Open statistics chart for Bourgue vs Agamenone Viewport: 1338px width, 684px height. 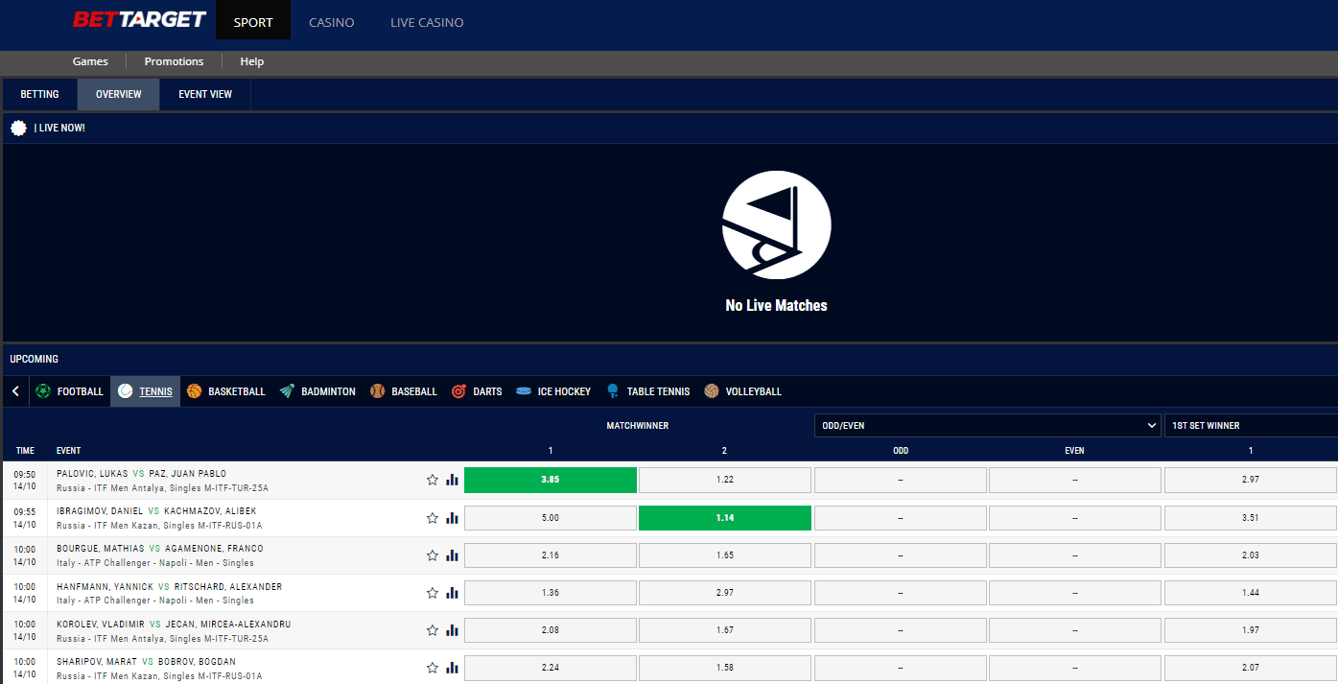[453, 555]
